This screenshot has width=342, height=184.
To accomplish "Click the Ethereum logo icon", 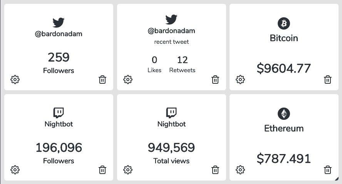I will [284, 114].
